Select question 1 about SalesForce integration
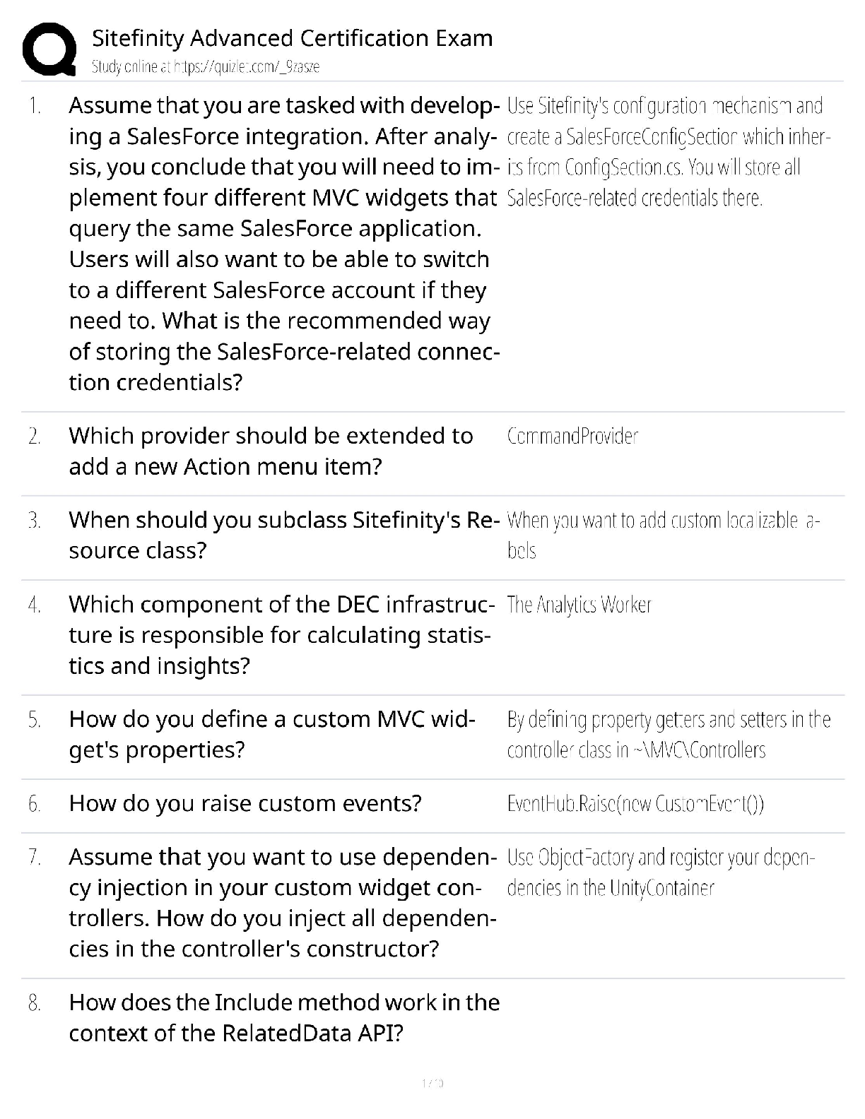Screen dimensions: 865x1119 click(283, 243)
